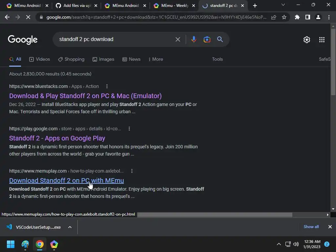Bookmark this page with the star icon
The width and height of the screenshot is (336, 252).
[284, 17]
